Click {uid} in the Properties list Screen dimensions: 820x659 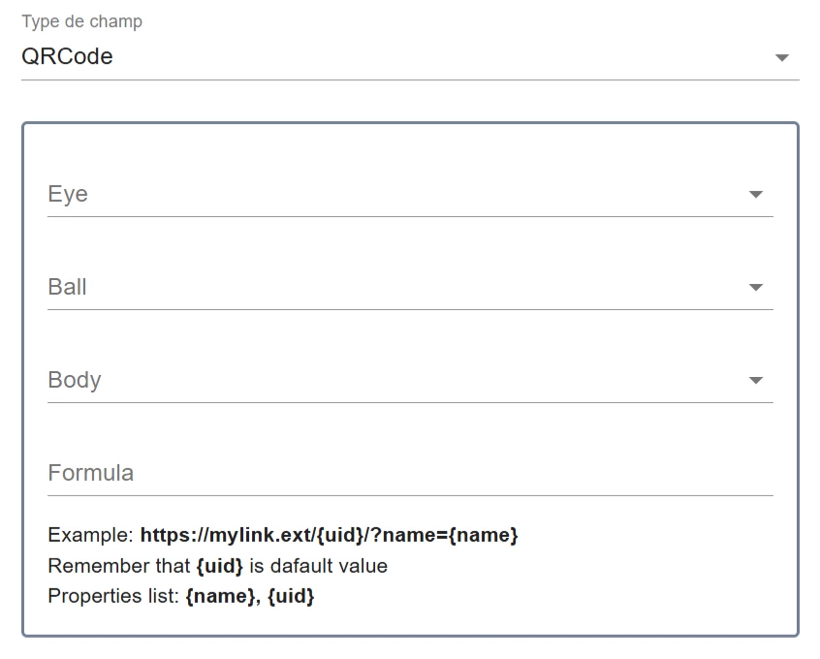(x=291, y=596)
